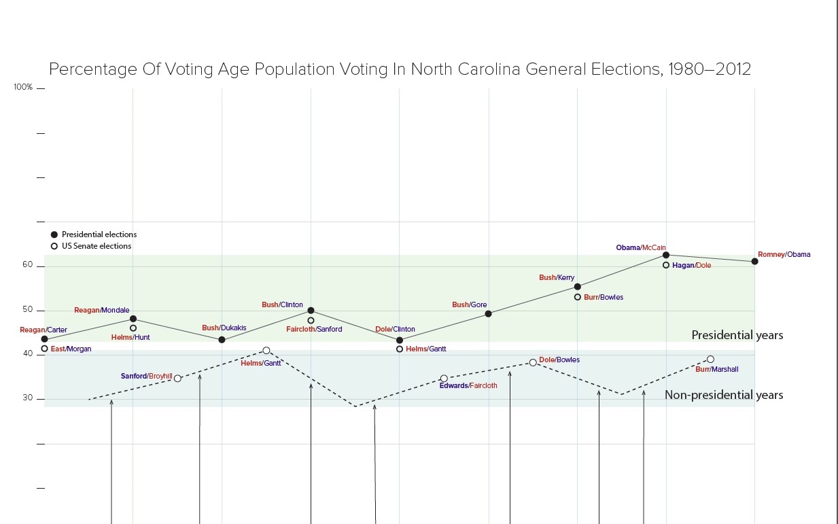Select the Reagan/Mondale filled data point
The width and height of the screenshot is (838, 524).
point(133,318)
